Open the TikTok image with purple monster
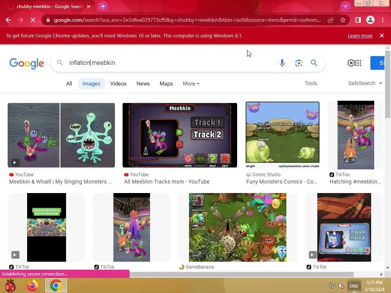This screenshot has height=293, width=391. coord(132,227)
